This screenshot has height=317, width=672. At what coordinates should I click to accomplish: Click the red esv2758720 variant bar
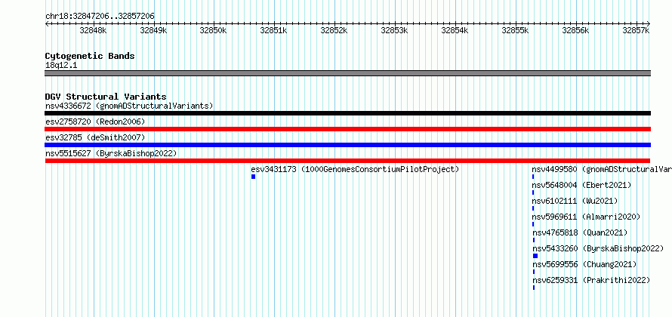tap(347, 129)
